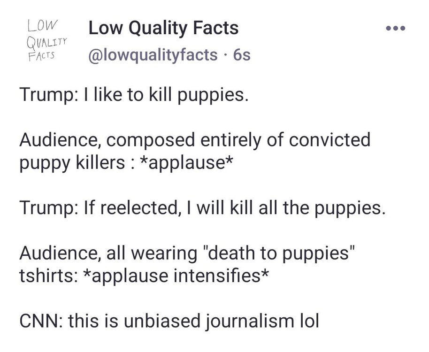Click the handwritten Low Quality Facts avatar

(46, 40)
